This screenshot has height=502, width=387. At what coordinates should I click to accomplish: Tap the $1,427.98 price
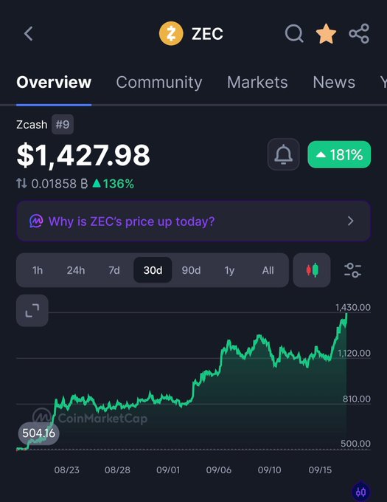(83, 155)
